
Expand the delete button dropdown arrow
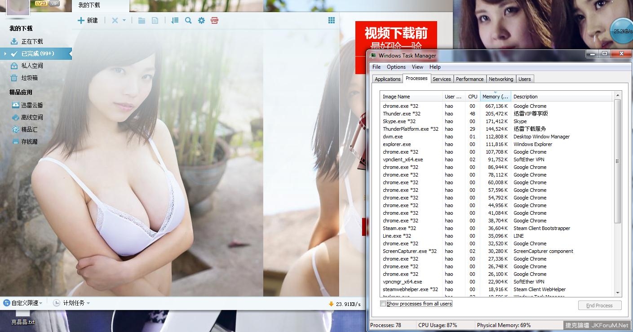(124, 20)
